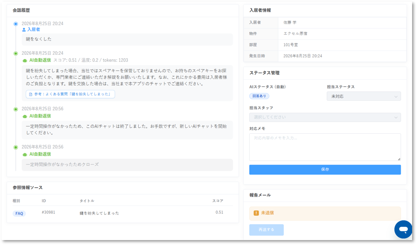This screenshot has height=245, width=417.
Task: Click the robot icon above クローズ message
Action: click(x=25, y=155)
